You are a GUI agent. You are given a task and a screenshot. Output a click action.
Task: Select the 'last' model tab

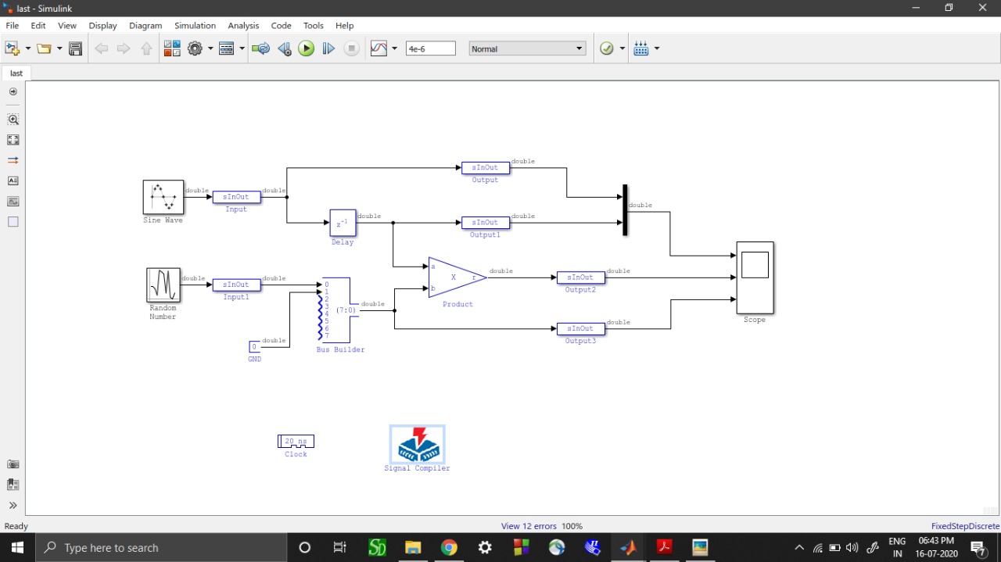[x=16, y=73]
